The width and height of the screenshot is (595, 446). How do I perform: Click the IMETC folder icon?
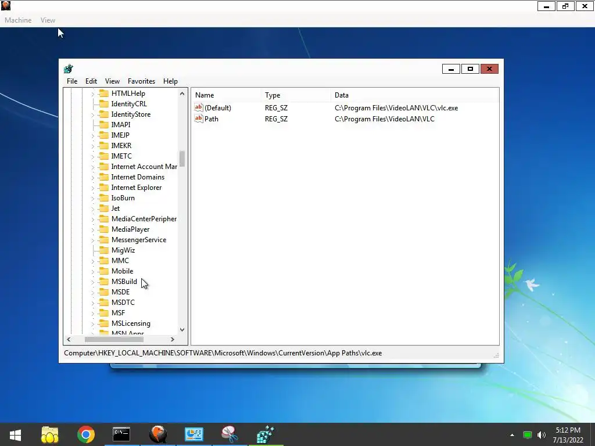pyautogui.click(x=104, y=156)
